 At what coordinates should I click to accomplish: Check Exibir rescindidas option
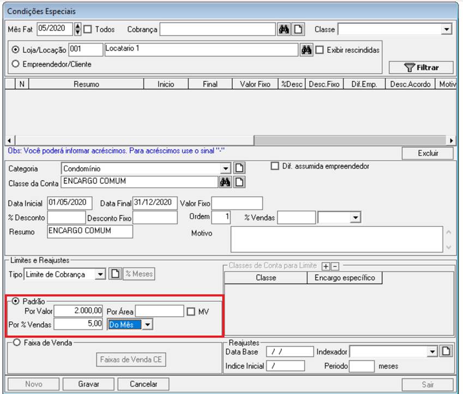(320, 50)
